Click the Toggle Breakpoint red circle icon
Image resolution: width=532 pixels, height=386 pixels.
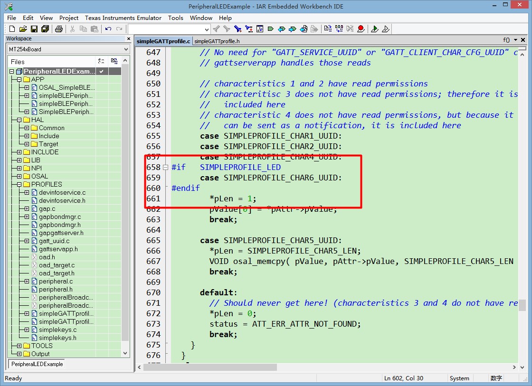(x=361, y=29)
